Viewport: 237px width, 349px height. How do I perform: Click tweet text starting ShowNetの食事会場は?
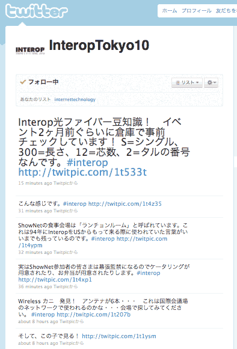(103, 232)
